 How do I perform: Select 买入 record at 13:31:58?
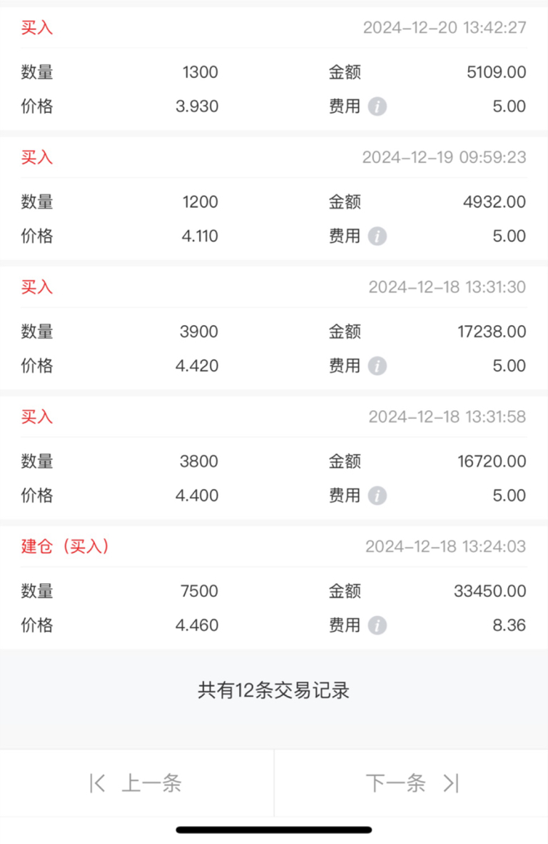pyautogui.click(x=274, y=457)
